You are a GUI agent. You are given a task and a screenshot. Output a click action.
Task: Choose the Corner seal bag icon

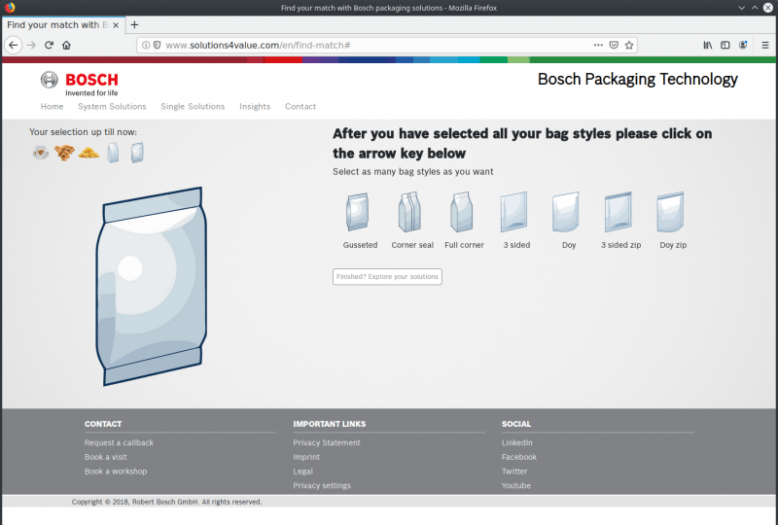point(411,212)
